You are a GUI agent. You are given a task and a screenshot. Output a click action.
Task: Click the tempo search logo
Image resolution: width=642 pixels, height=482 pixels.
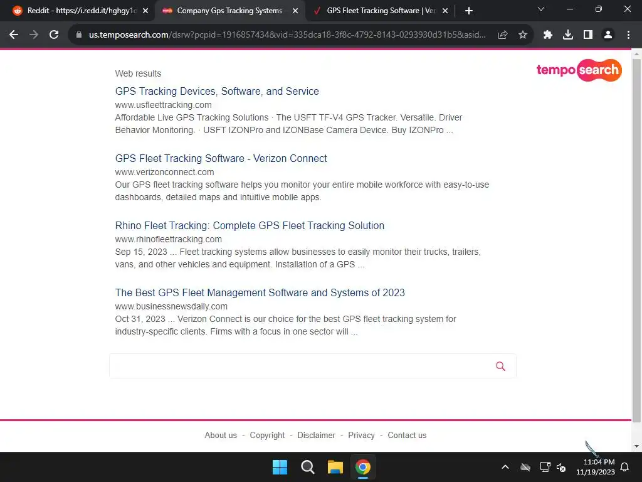pyautogui.click(x=579, y=70)
